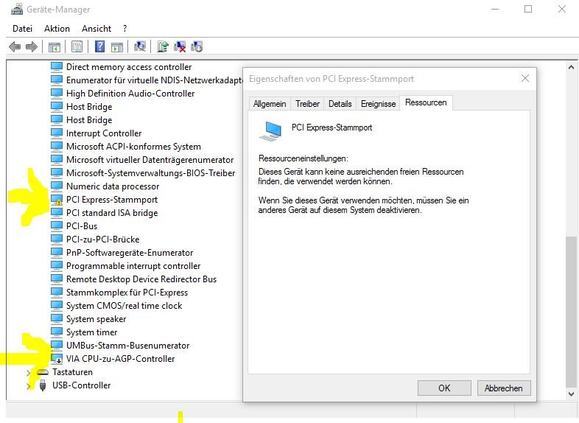
Task: Toggle the console tree toolbar icon
Action: [54, 46]
